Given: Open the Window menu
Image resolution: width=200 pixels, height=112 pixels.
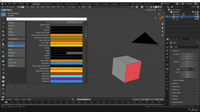Looking at the screenshot, I should pos(21,4).
